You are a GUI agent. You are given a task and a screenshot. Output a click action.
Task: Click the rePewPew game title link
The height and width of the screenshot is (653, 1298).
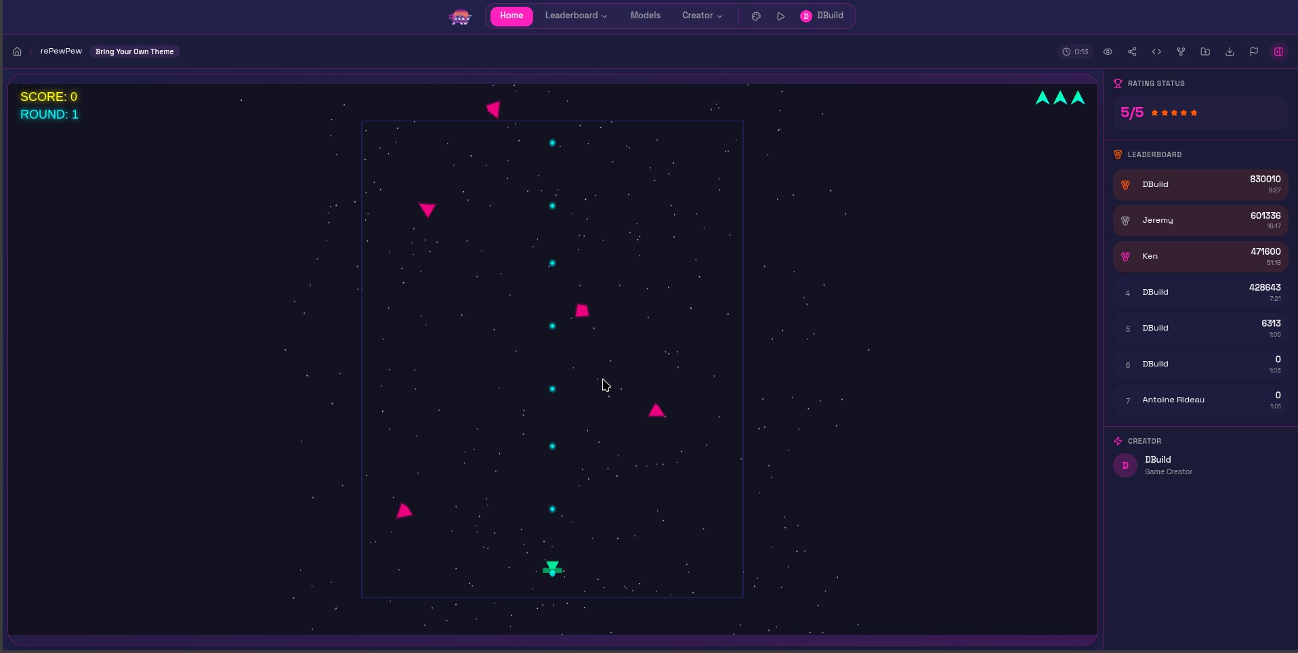(x=61, y=51)
